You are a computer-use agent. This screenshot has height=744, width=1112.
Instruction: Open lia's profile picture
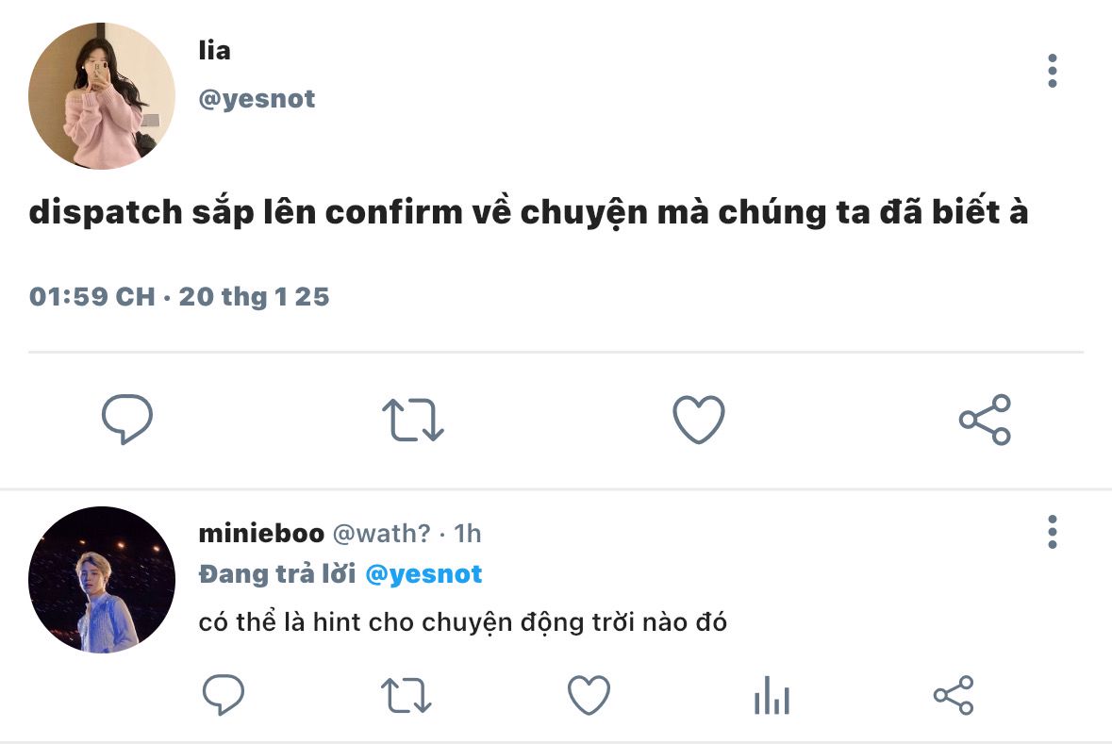click(102, 96)
